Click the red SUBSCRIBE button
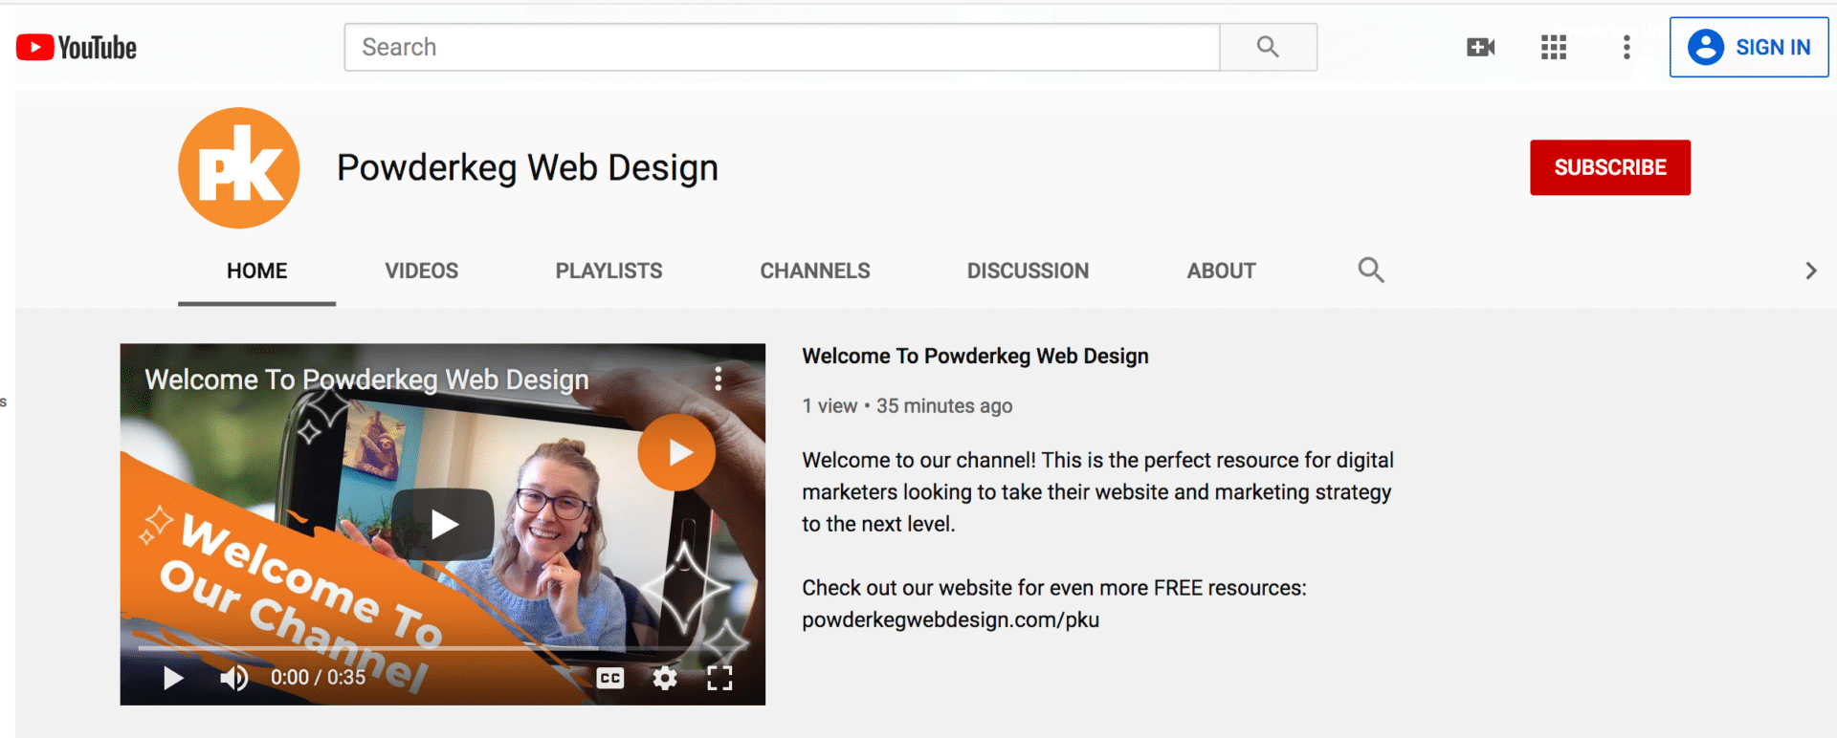 click(x=1610, y=167)
